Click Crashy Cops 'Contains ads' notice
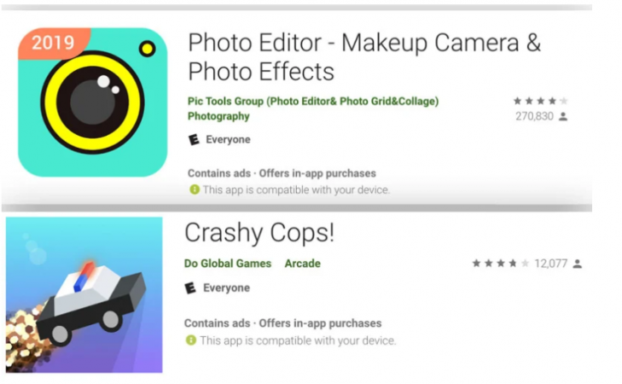Screen dimensions: 622x384 pyautogui.click(x=217, y=323)
